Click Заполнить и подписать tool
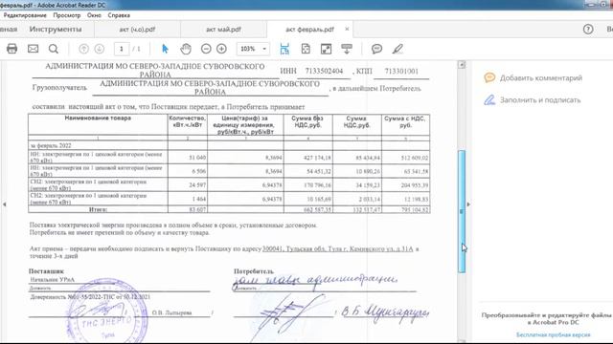This screenshot has height=344, width=613. 533,100
